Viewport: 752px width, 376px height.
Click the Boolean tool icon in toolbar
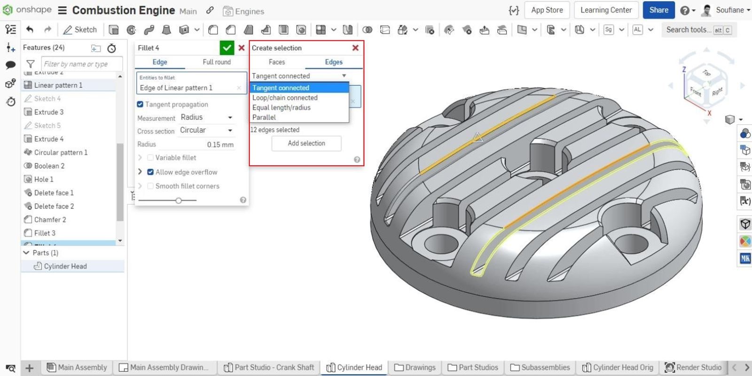(367, 30)
